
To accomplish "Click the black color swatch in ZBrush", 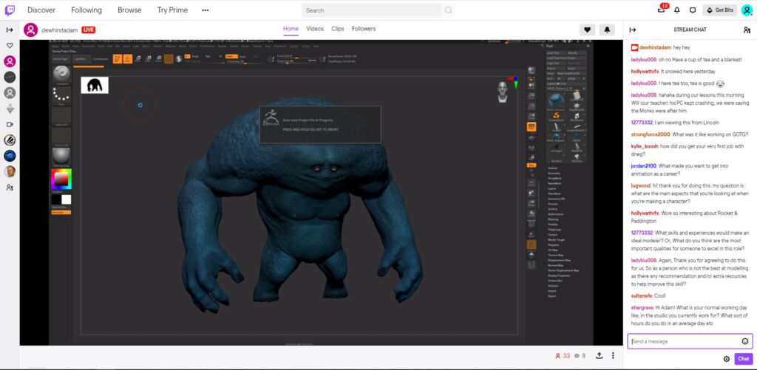I will [x=56, y=199].
